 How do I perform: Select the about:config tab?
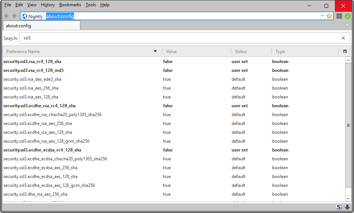coord(42,26)
